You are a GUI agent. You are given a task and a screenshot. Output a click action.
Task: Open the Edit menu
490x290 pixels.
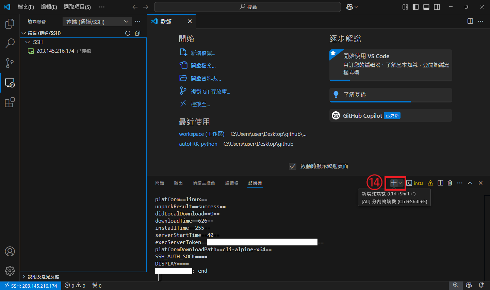pyautogui.click(x=49, y=7)
